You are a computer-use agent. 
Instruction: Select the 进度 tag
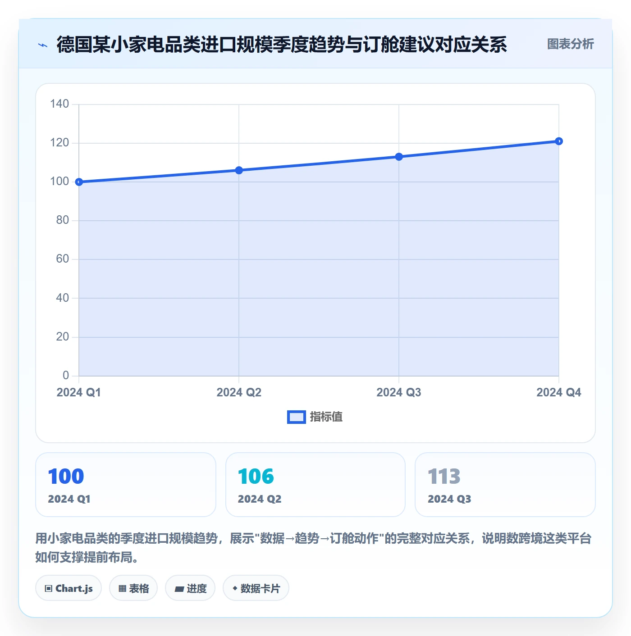click(190, 588)
